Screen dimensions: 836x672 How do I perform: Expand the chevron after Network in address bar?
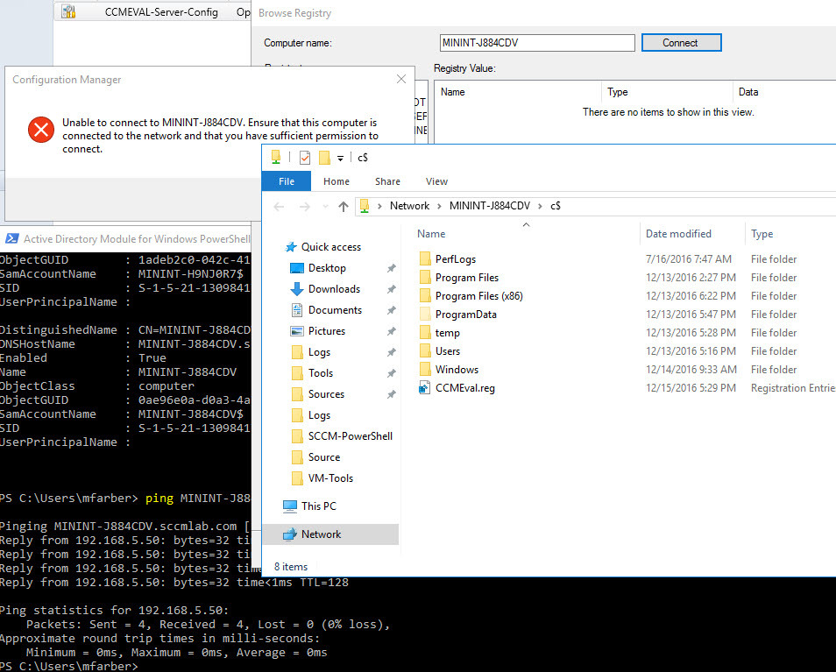[x=439, y=206]
